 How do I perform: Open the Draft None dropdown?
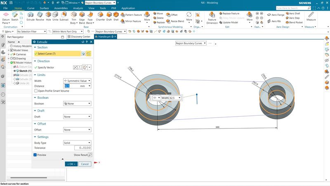77,117
